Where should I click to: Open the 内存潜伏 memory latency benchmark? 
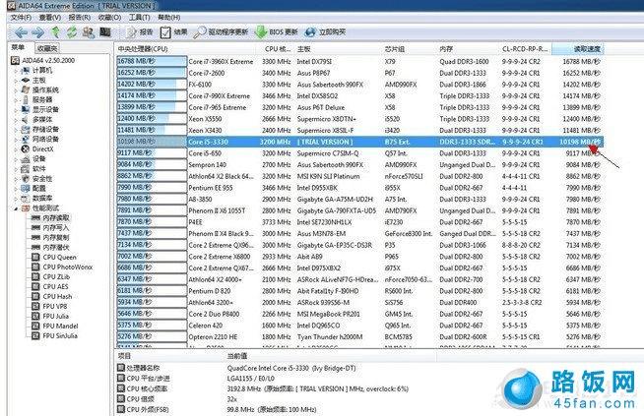coord(50,248)
